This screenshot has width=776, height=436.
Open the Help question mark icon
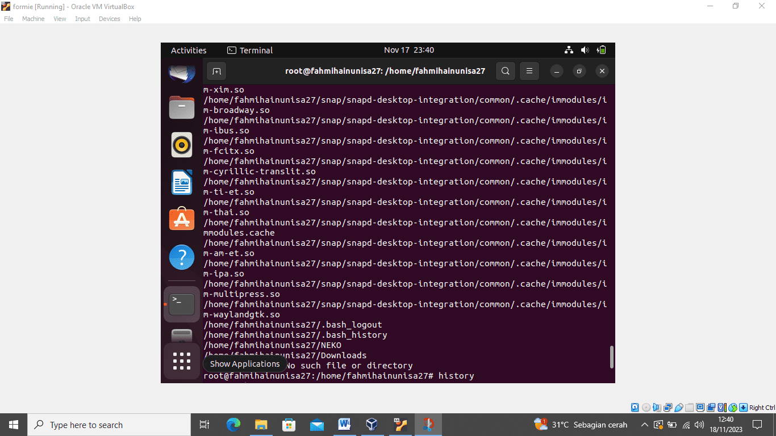pos(182,258)
